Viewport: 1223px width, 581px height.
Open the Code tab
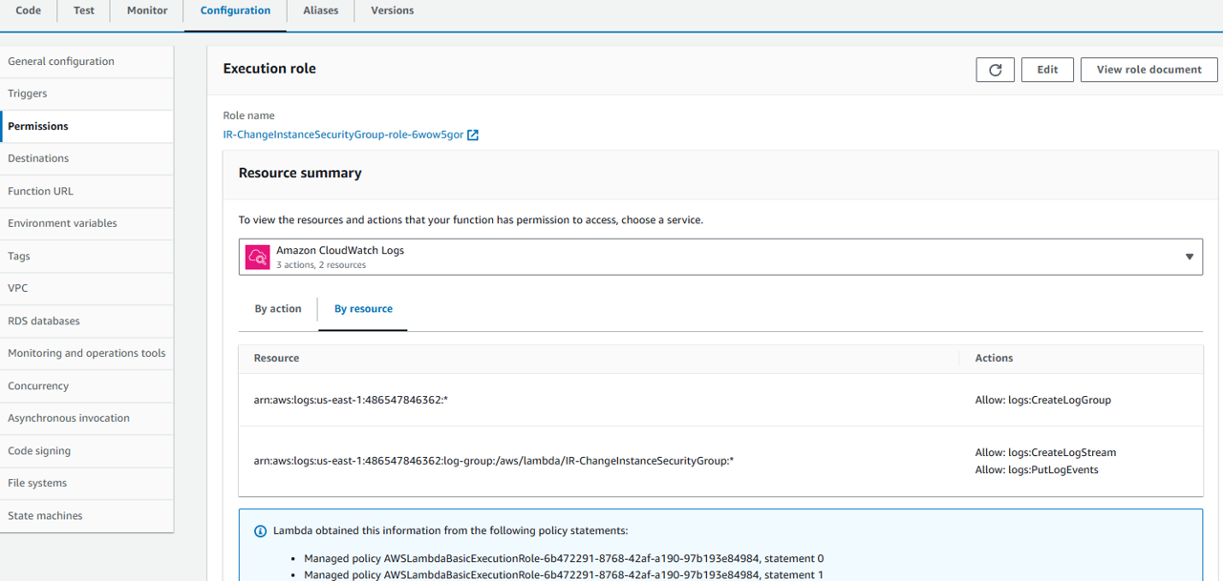[29, 10]
